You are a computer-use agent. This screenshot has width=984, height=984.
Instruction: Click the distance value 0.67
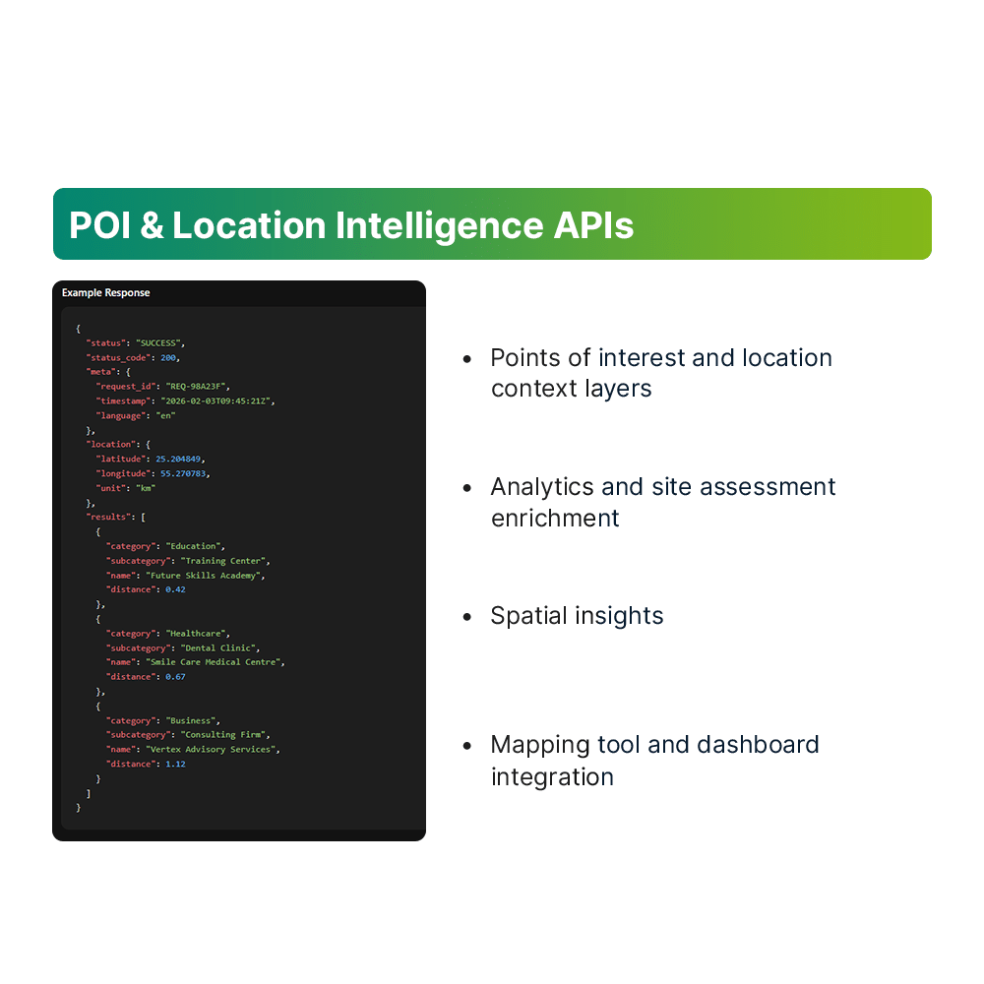click(176, 677)
